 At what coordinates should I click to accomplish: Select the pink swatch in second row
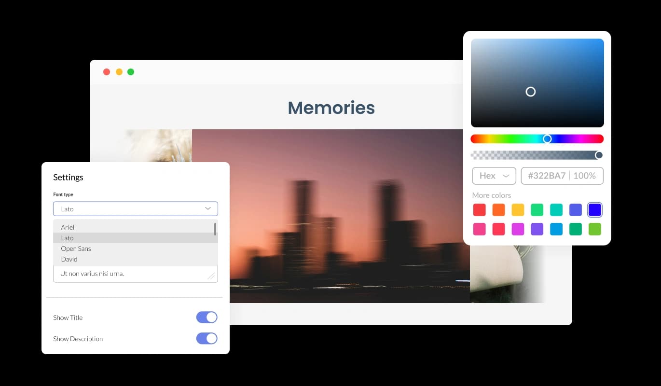479,229
